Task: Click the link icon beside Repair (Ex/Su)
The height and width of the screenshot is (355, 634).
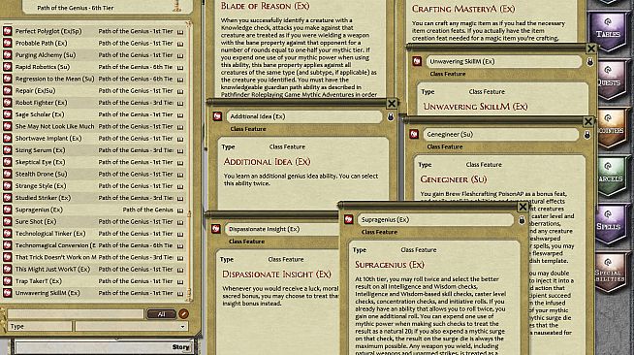Action: 8,90
